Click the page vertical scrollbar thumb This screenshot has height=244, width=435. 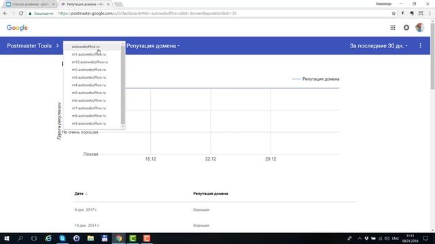coord(432,57)
